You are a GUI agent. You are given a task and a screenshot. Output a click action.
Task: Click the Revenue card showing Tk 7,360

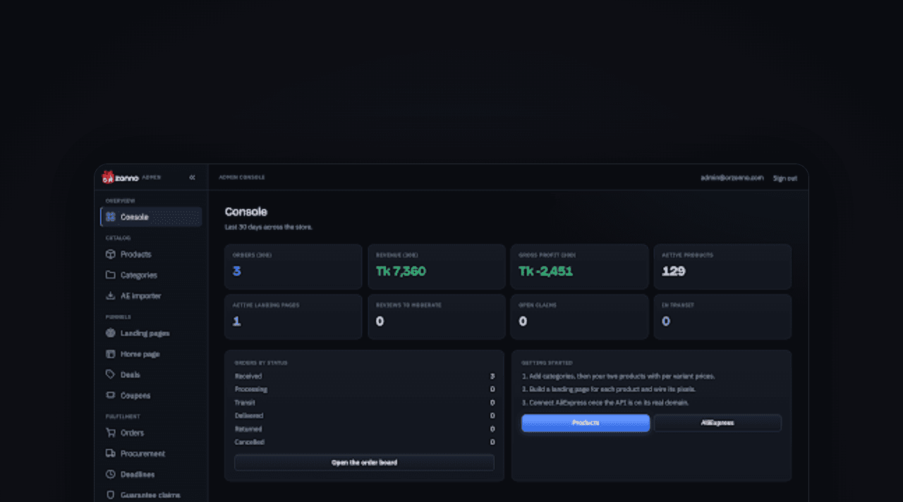click(437, 267)
